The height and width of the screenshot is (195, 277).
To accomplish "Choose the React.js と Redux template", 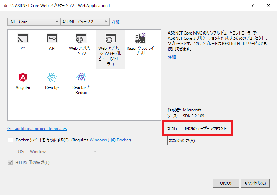I will click(x=81, y=84).
